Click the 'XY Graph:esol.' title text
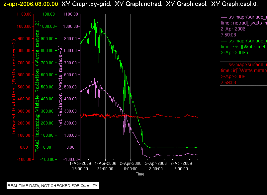This screenshot has height=195, width=267. (x=187, y=4)
